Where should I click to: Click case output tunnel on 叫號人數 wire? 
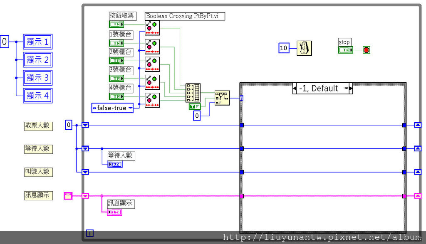404,172
